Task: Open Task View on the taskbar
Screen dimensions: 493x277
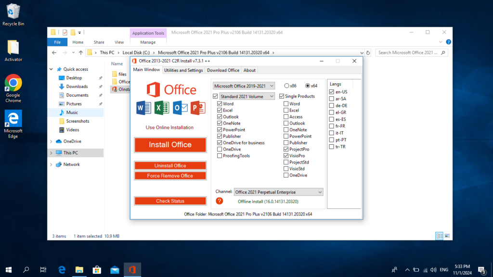Action: click(43, 270)
